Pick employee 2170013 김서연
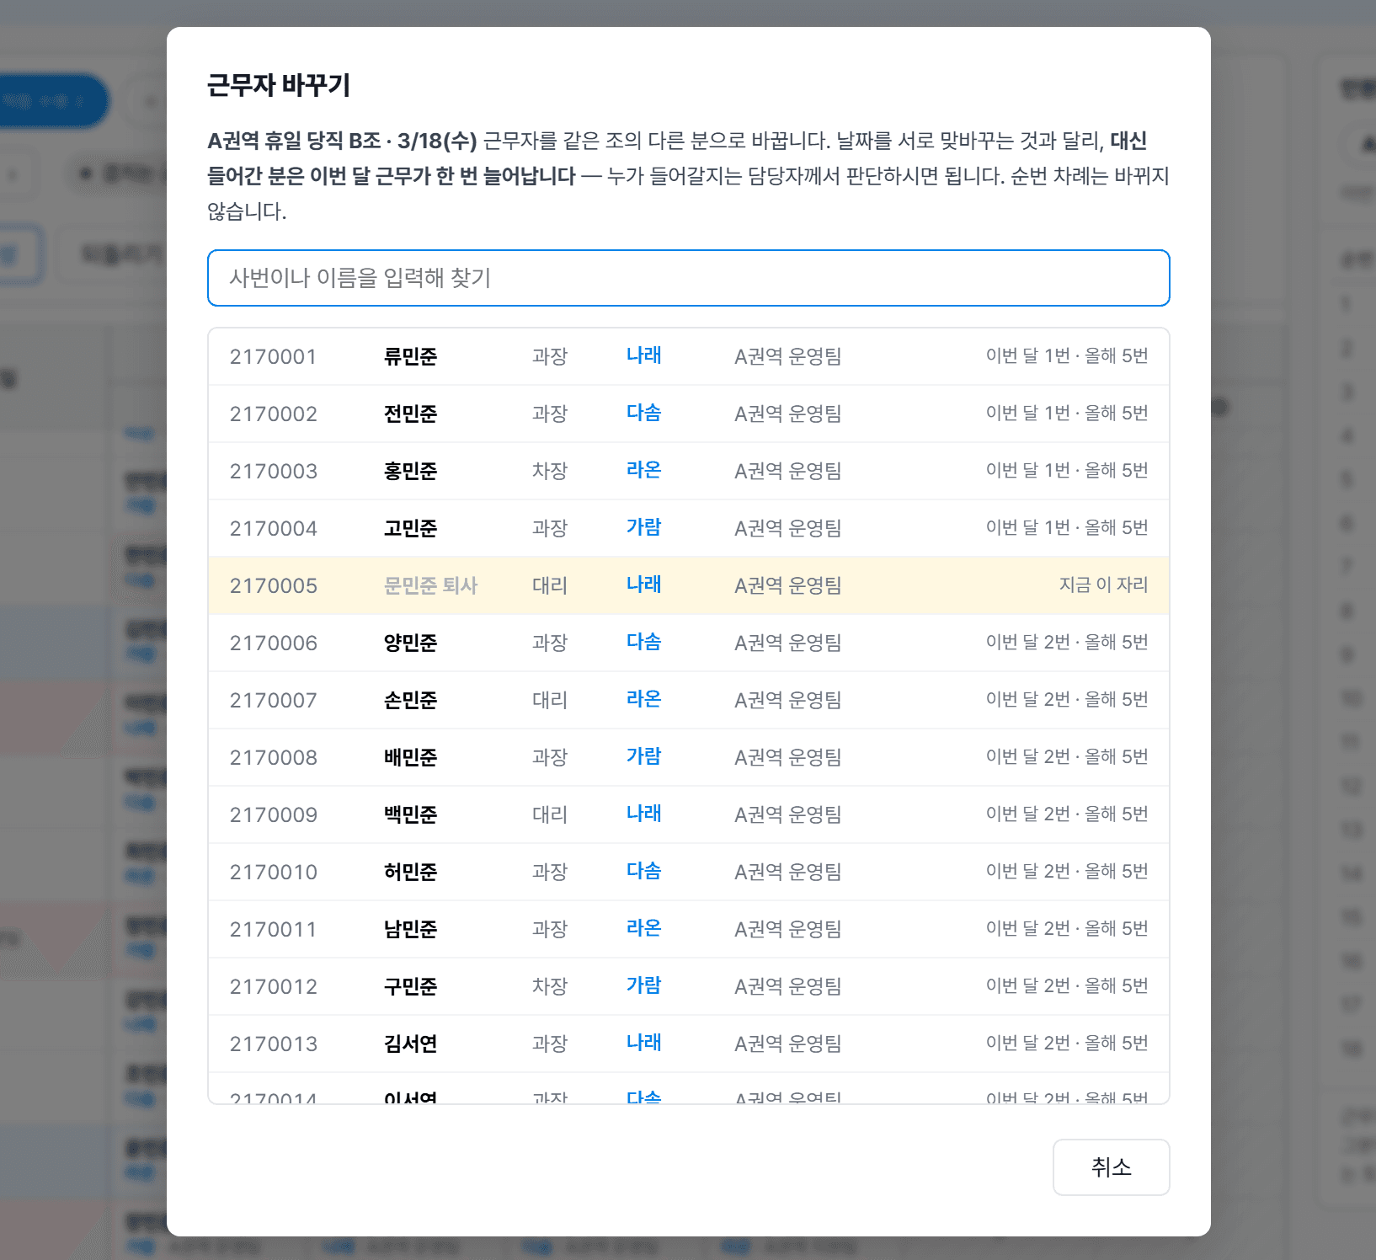This screenshot has width=1376, height=1260. pos(689,1044)
